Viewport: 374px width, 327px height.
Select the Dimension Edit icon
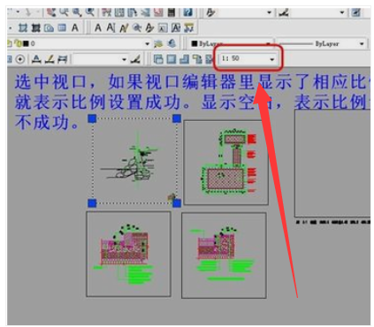click(36, 59)
